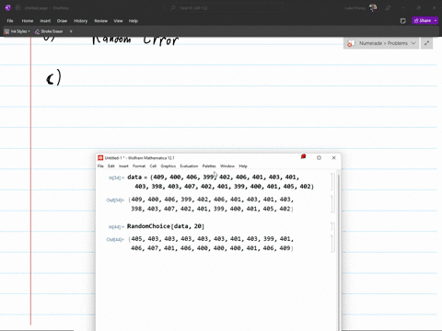Image resolution: width=442 pixels, height=331 pixels.
Task: Open the Palettes menu
Action: tap(209, 166)
